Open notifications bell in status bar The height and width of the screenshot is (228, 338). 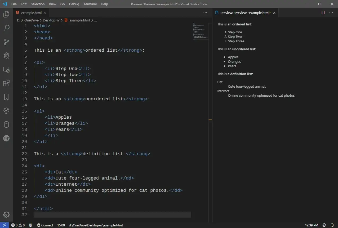tap(332, 225)
